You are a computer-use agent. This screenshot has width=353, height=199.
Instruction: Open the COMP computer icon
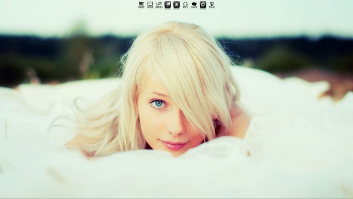[150, 5]
